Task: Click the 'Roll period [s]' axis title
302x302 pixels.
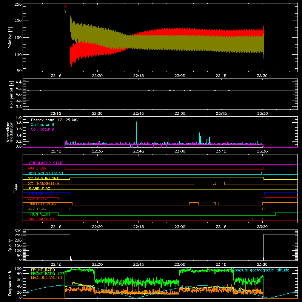Action: point(11,94)
